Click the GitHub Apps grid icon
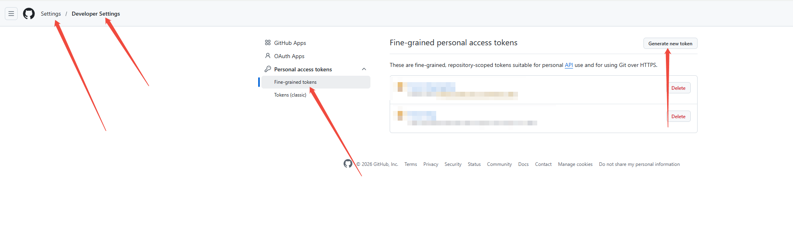The image size is (793, 236). [268, 42]
